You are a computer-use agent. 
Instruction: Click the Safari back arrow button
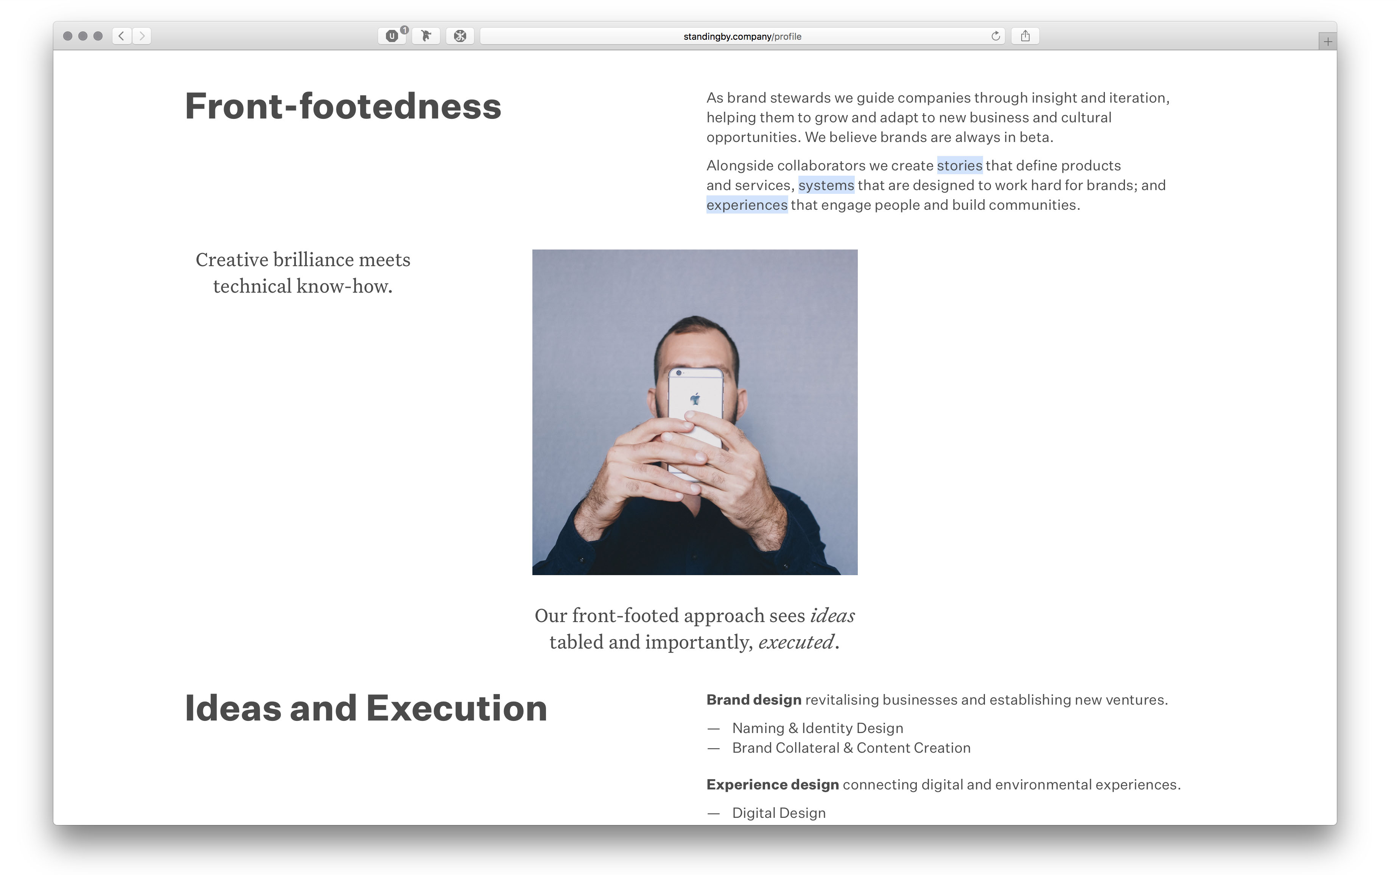click(x=121, y=36)
